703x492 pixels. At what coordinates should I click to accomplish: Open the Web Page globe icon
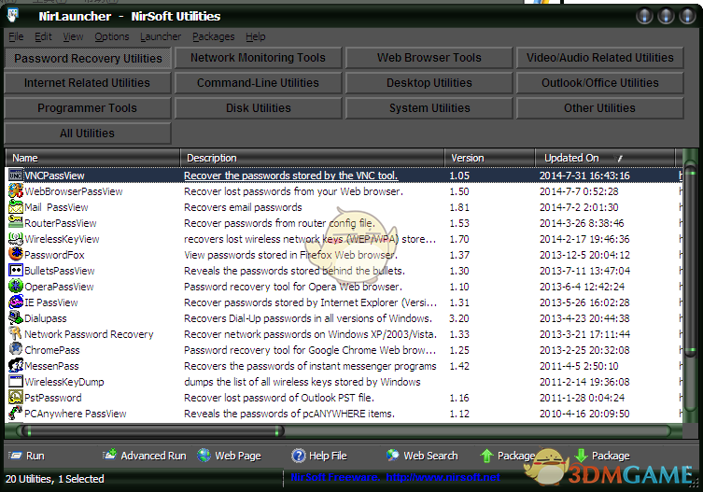(204, 456)
